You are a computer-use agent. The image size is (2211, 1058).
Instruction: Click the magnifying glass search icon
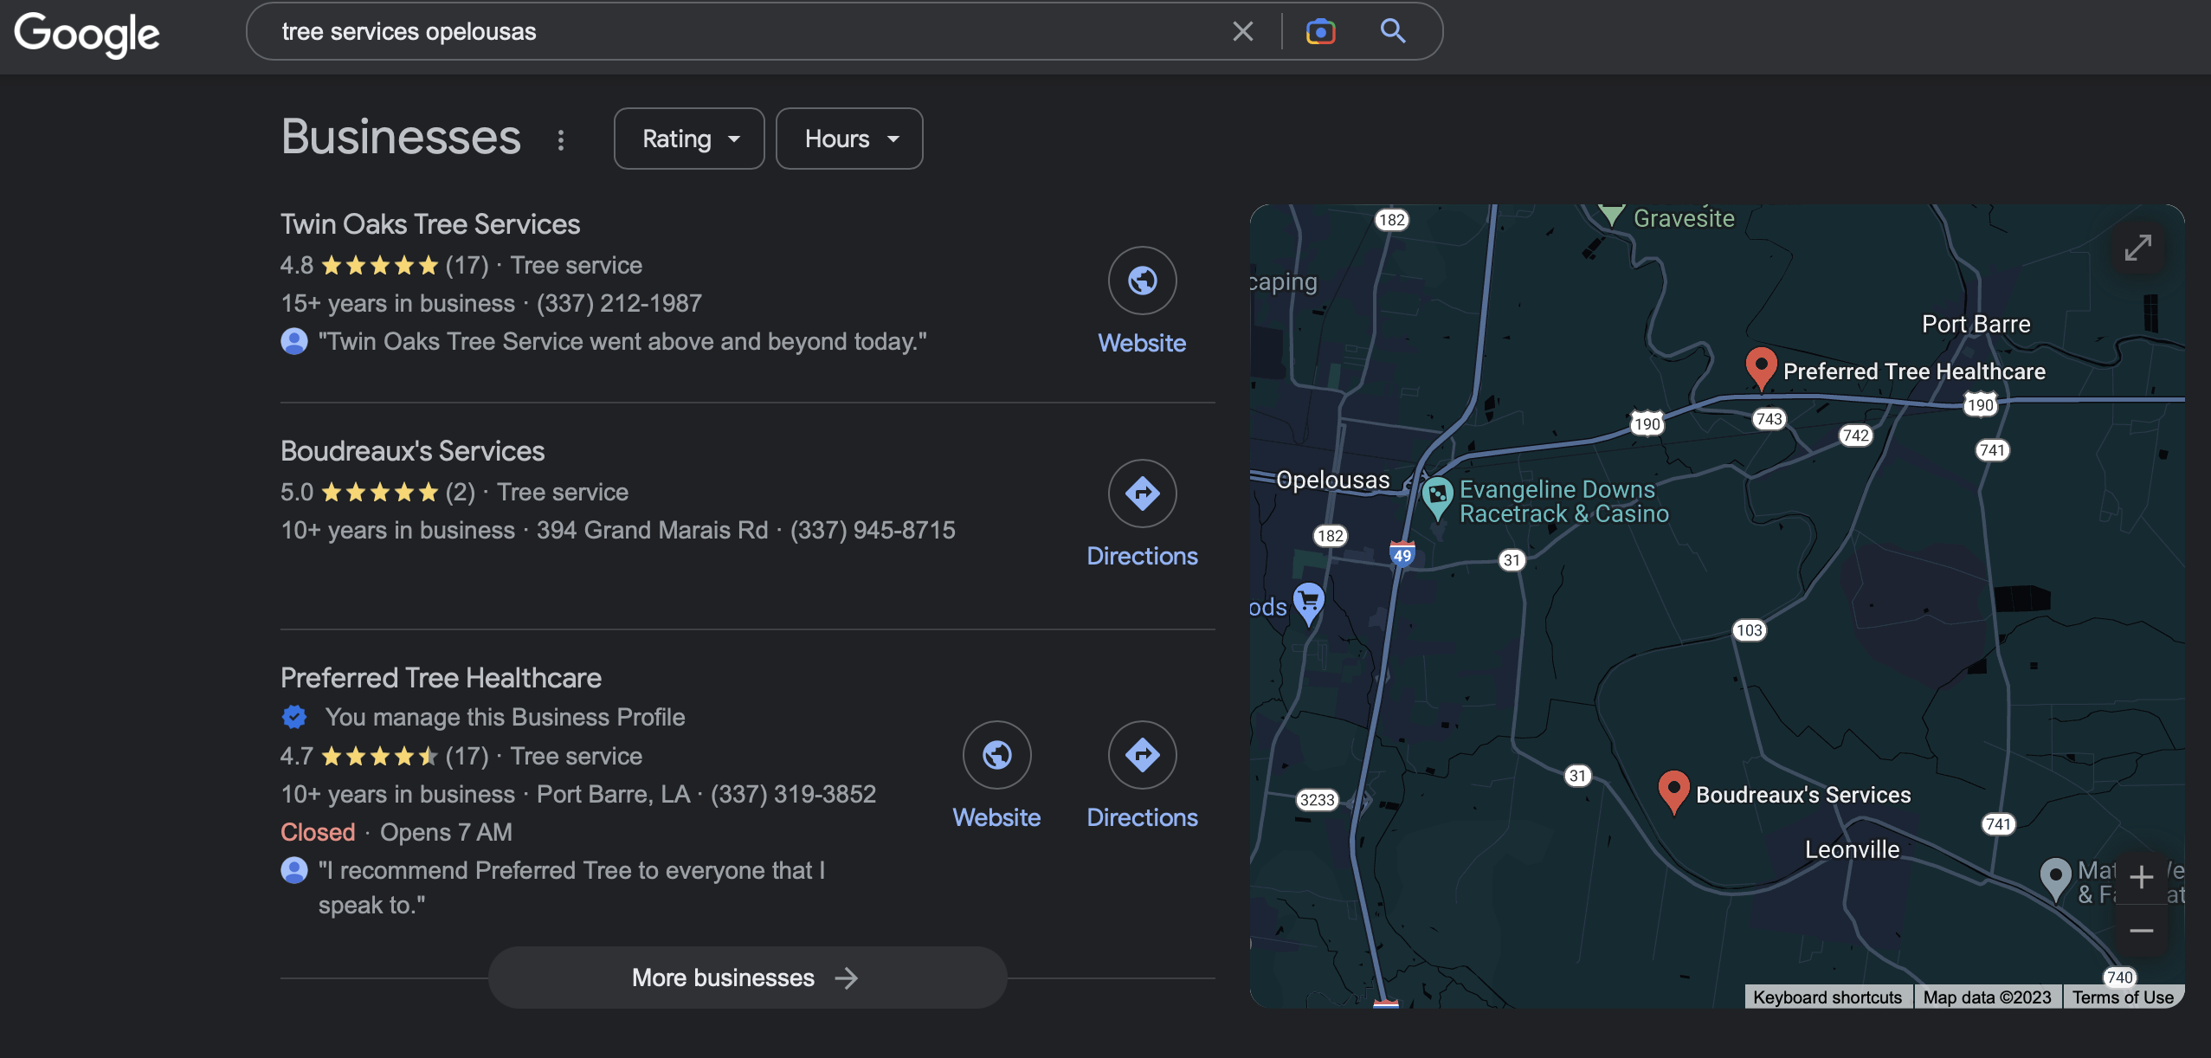pyautogui.click(x=1392, y=32)
